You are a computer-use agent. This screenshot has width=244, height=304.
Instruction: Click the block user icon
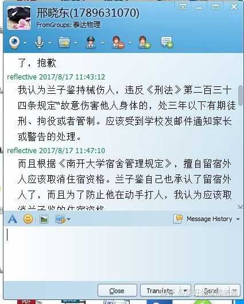point(118,42)
